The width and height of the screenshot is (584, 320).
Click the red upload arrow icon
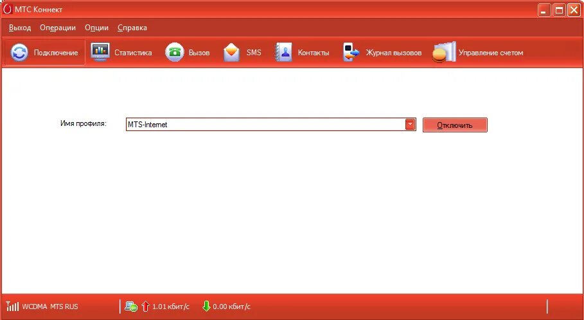tap(146, 307)
